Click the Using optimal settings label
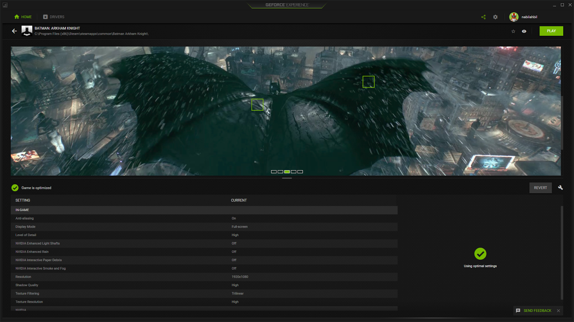574x322 pixels. point(480,266)
